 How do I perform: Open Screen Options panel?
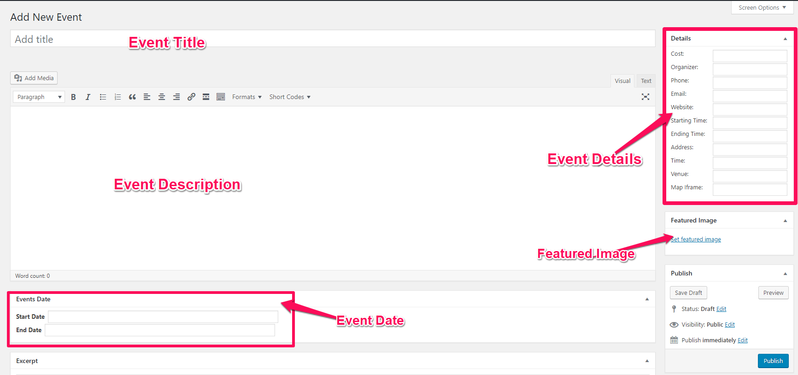tap(762, 7)
